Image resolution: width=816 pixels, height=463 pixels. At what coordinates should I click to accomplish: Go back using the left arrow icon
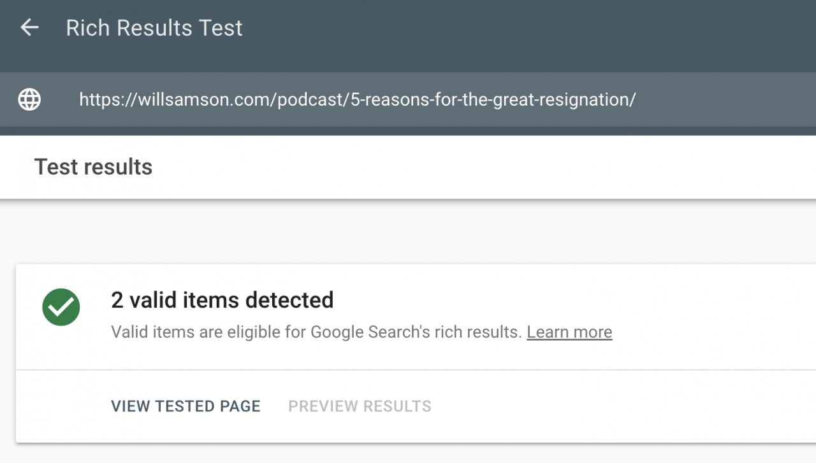coord(29,27)
